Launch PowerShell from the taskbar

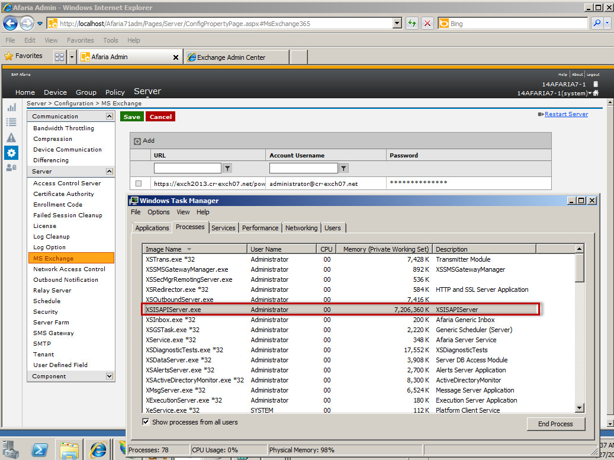point(40,450)
